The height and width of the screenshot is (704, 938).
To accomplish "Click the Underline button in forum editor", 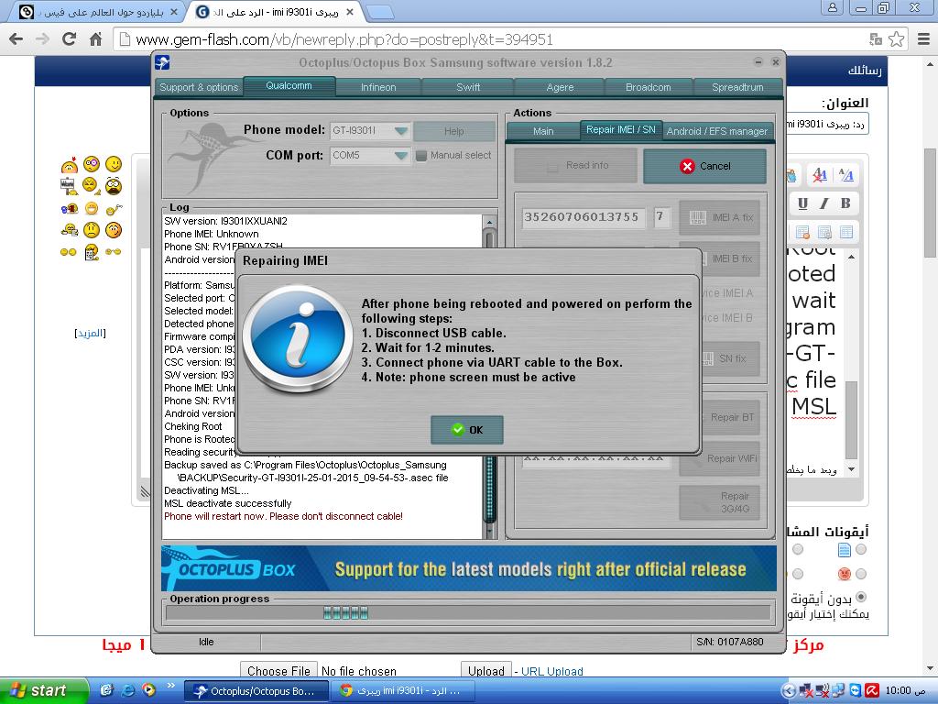I will pyautogui.click(x=802, y=203).
